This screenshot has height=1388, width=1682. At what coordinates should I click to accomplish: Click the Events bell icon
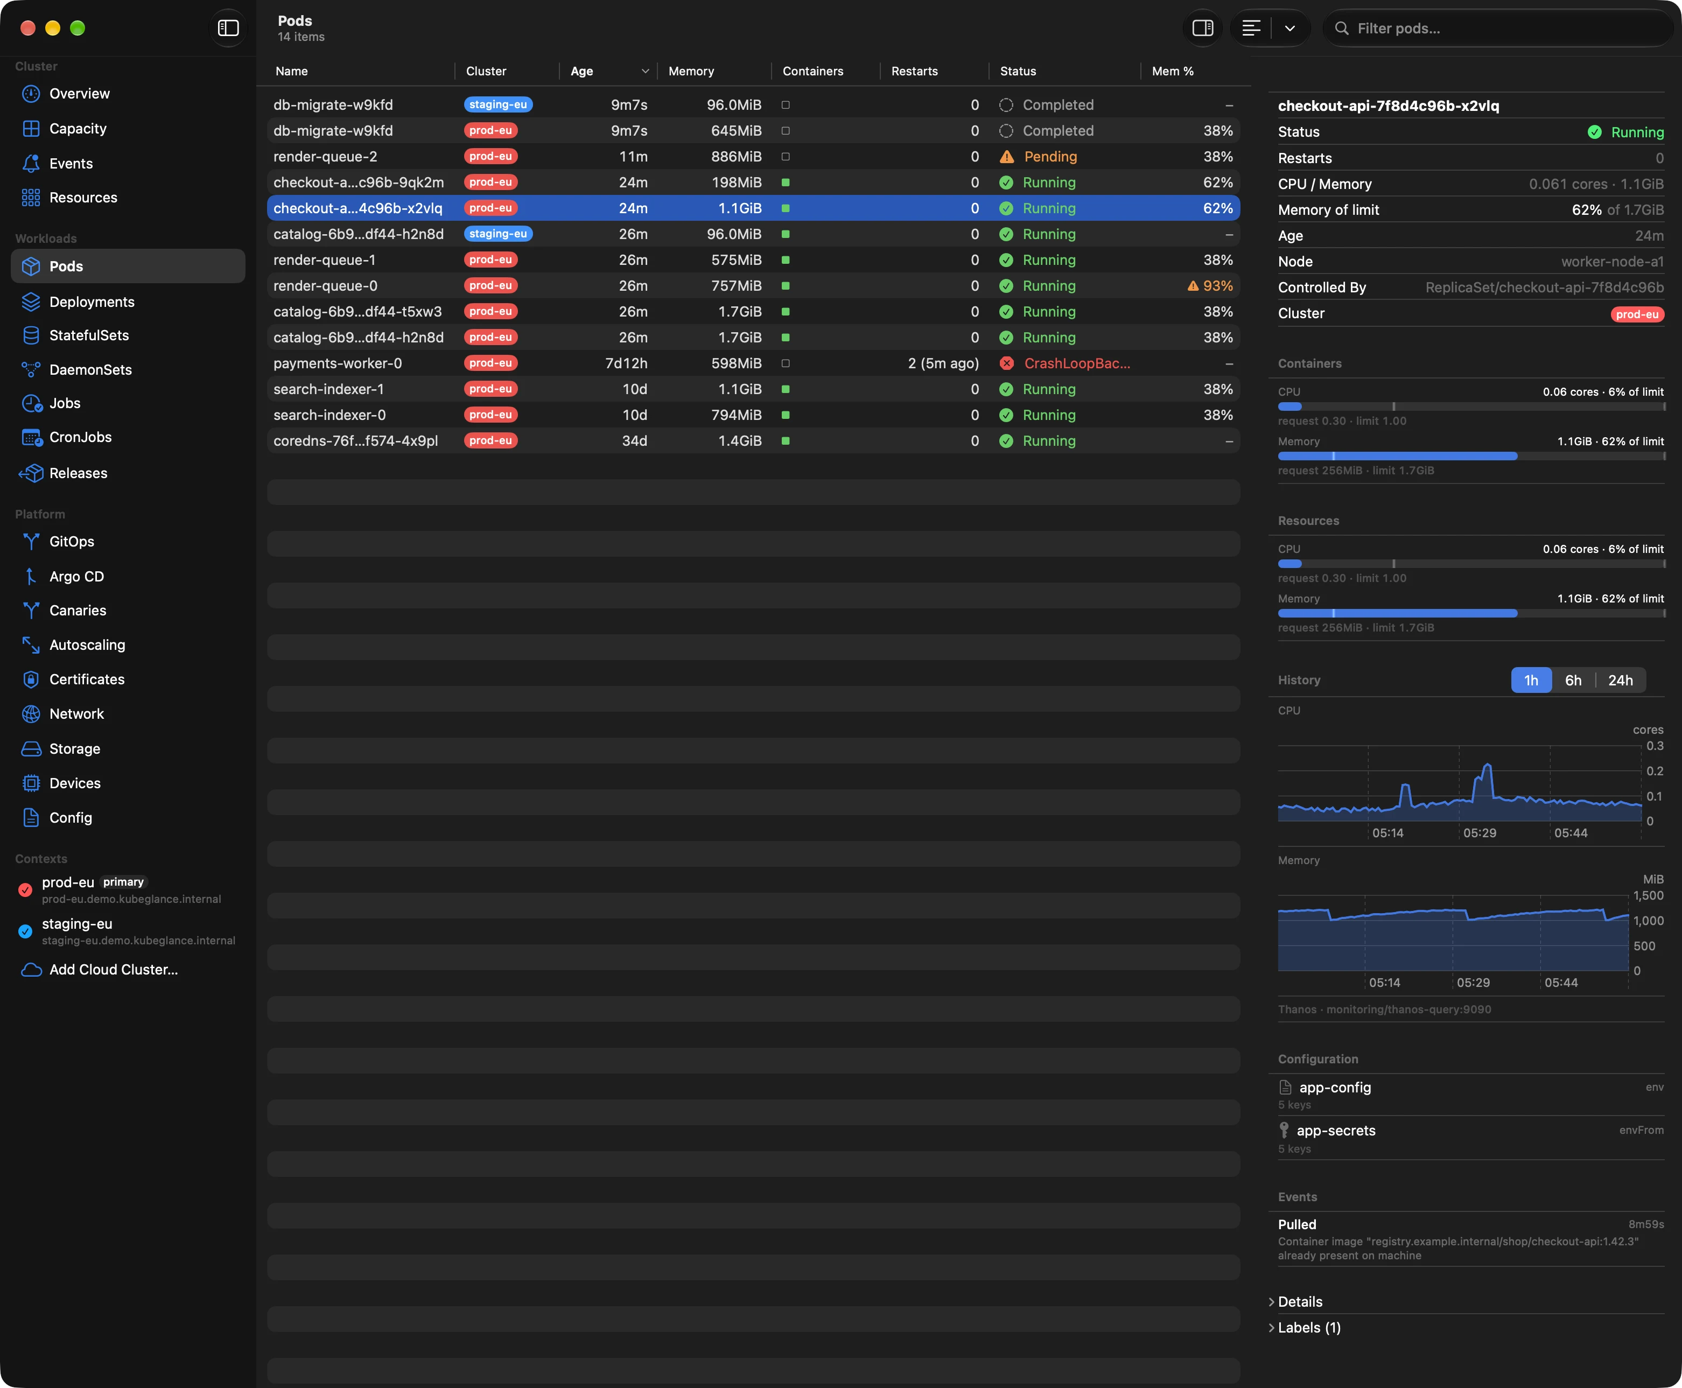point(30,163)
